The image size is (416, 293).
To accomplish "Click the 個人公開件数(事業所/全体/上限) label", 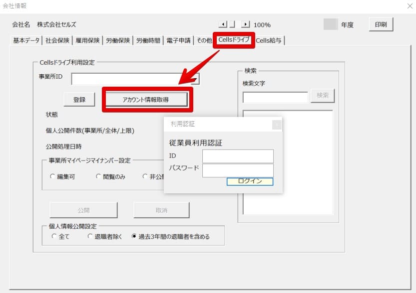I will click(x=90, y=131).
